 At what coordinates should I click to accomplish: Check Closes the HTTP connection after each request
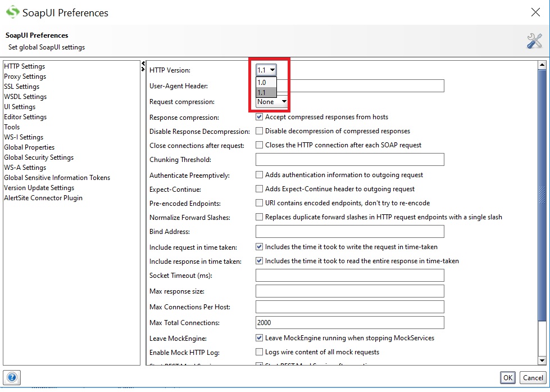coord(259,145)
